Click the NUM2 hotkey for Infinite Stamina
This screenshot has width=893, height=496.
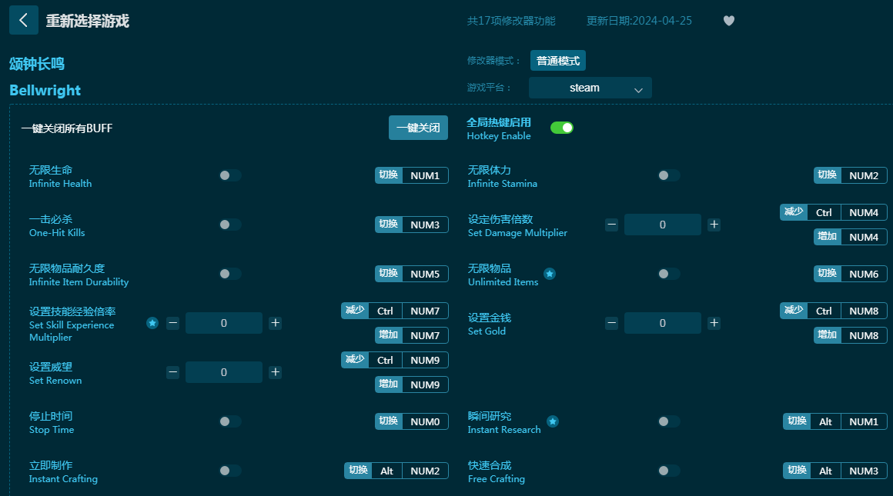tap(851, 175)
